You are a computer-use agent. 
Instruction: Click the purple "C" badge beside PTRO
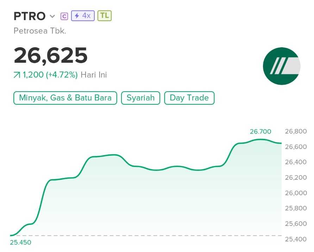tap(64, 16)
